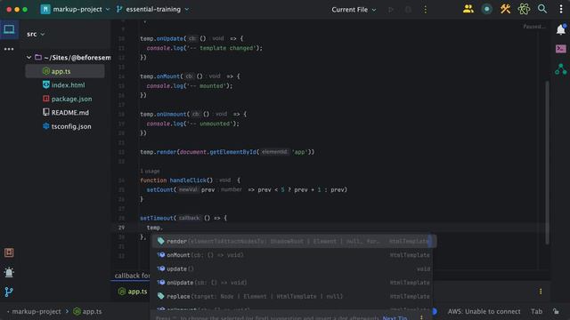Click line number 29 in gutter
The width and height of the screenshot is (570, 320).
121,228
